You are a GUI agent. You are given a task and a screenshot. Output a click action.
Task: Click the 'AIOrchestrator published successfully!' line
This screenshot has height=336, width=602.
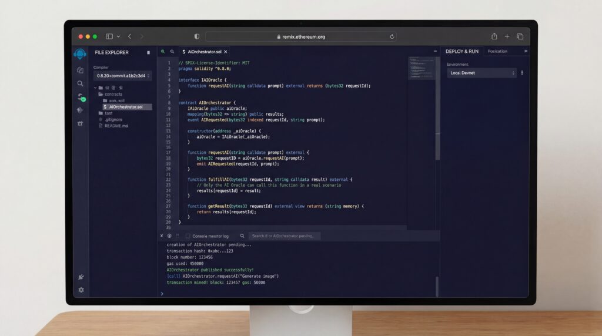click(210, 270)
